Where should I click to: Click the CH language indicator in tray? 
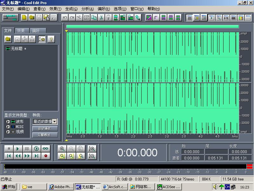coord(227,187)
